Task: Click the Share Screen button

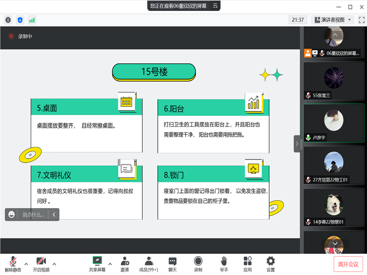Action: click(97, 264)
